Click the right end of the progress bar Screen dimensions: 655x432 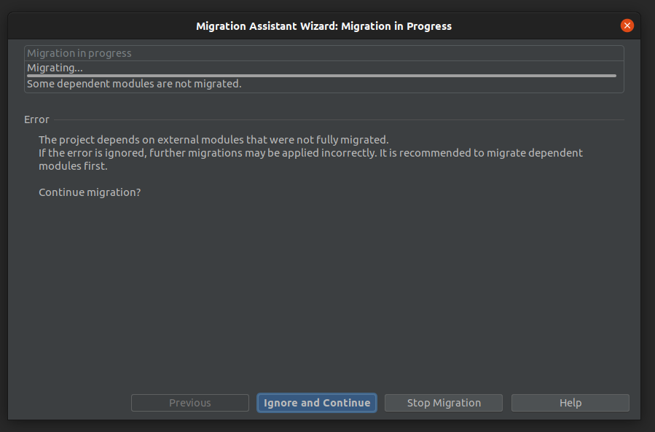pos(611,75)
